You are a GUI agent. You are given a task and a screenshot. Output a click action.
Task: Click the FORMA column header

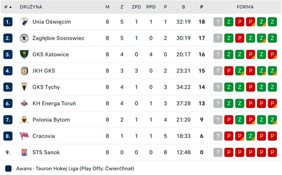(245, 7)
